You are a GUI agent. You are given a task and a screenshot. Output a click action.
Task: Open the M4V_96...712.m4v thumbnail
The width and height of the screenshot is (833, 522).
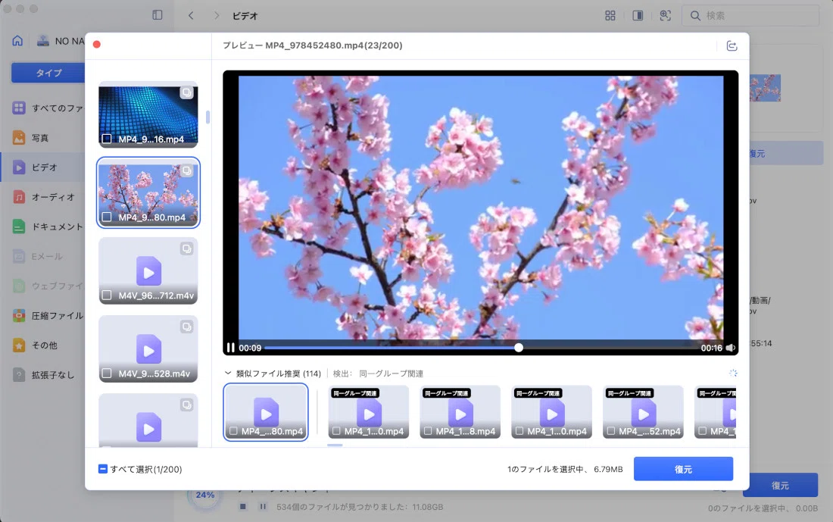click(148, 270)
